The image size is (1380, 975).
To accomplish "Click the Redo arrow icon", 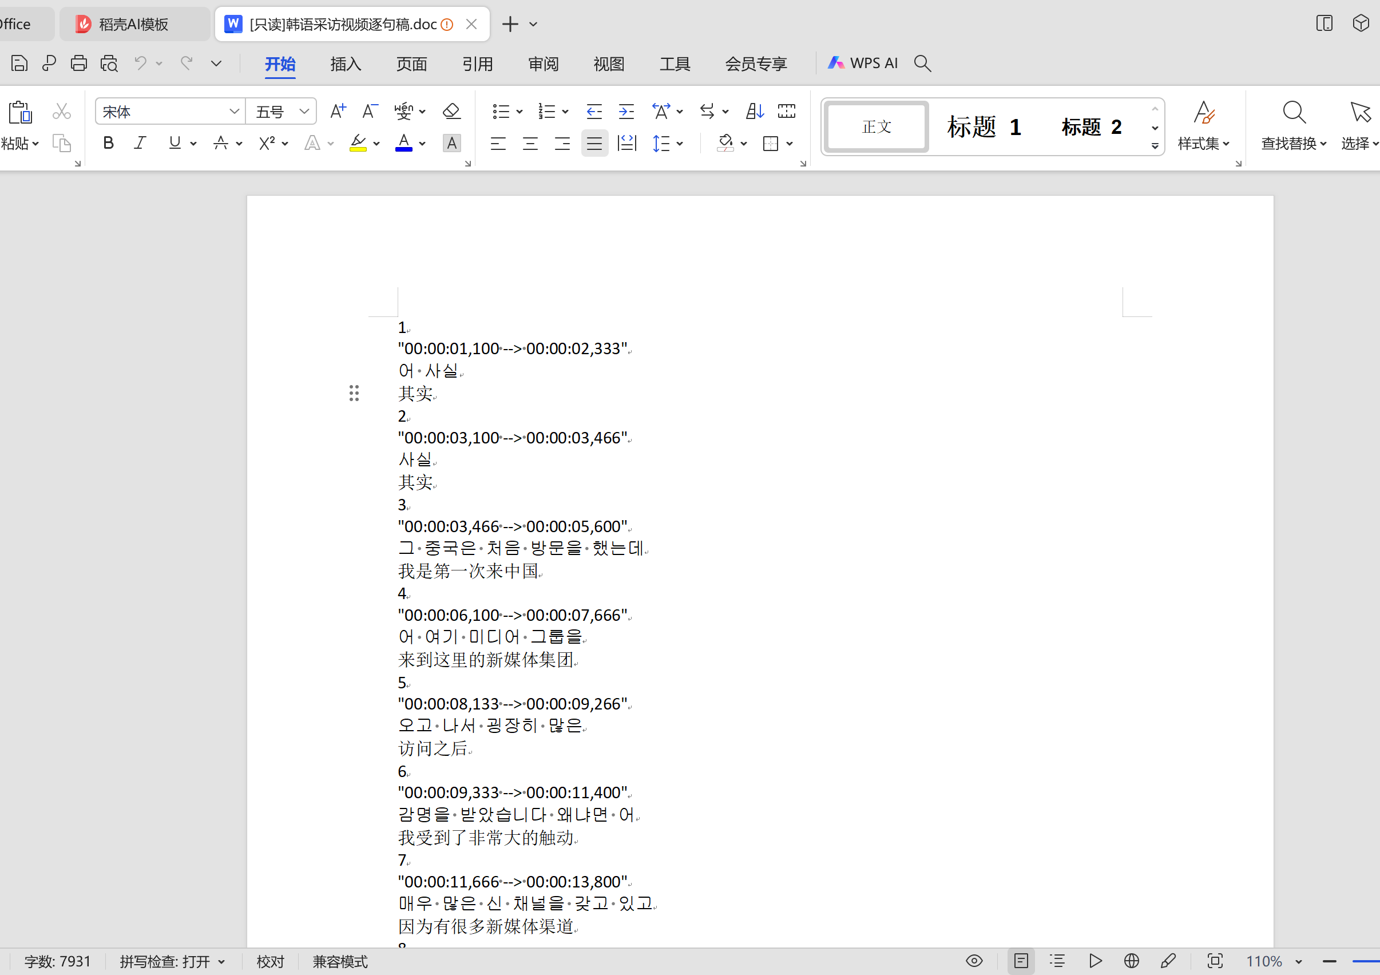I will [x=187, y=62].
